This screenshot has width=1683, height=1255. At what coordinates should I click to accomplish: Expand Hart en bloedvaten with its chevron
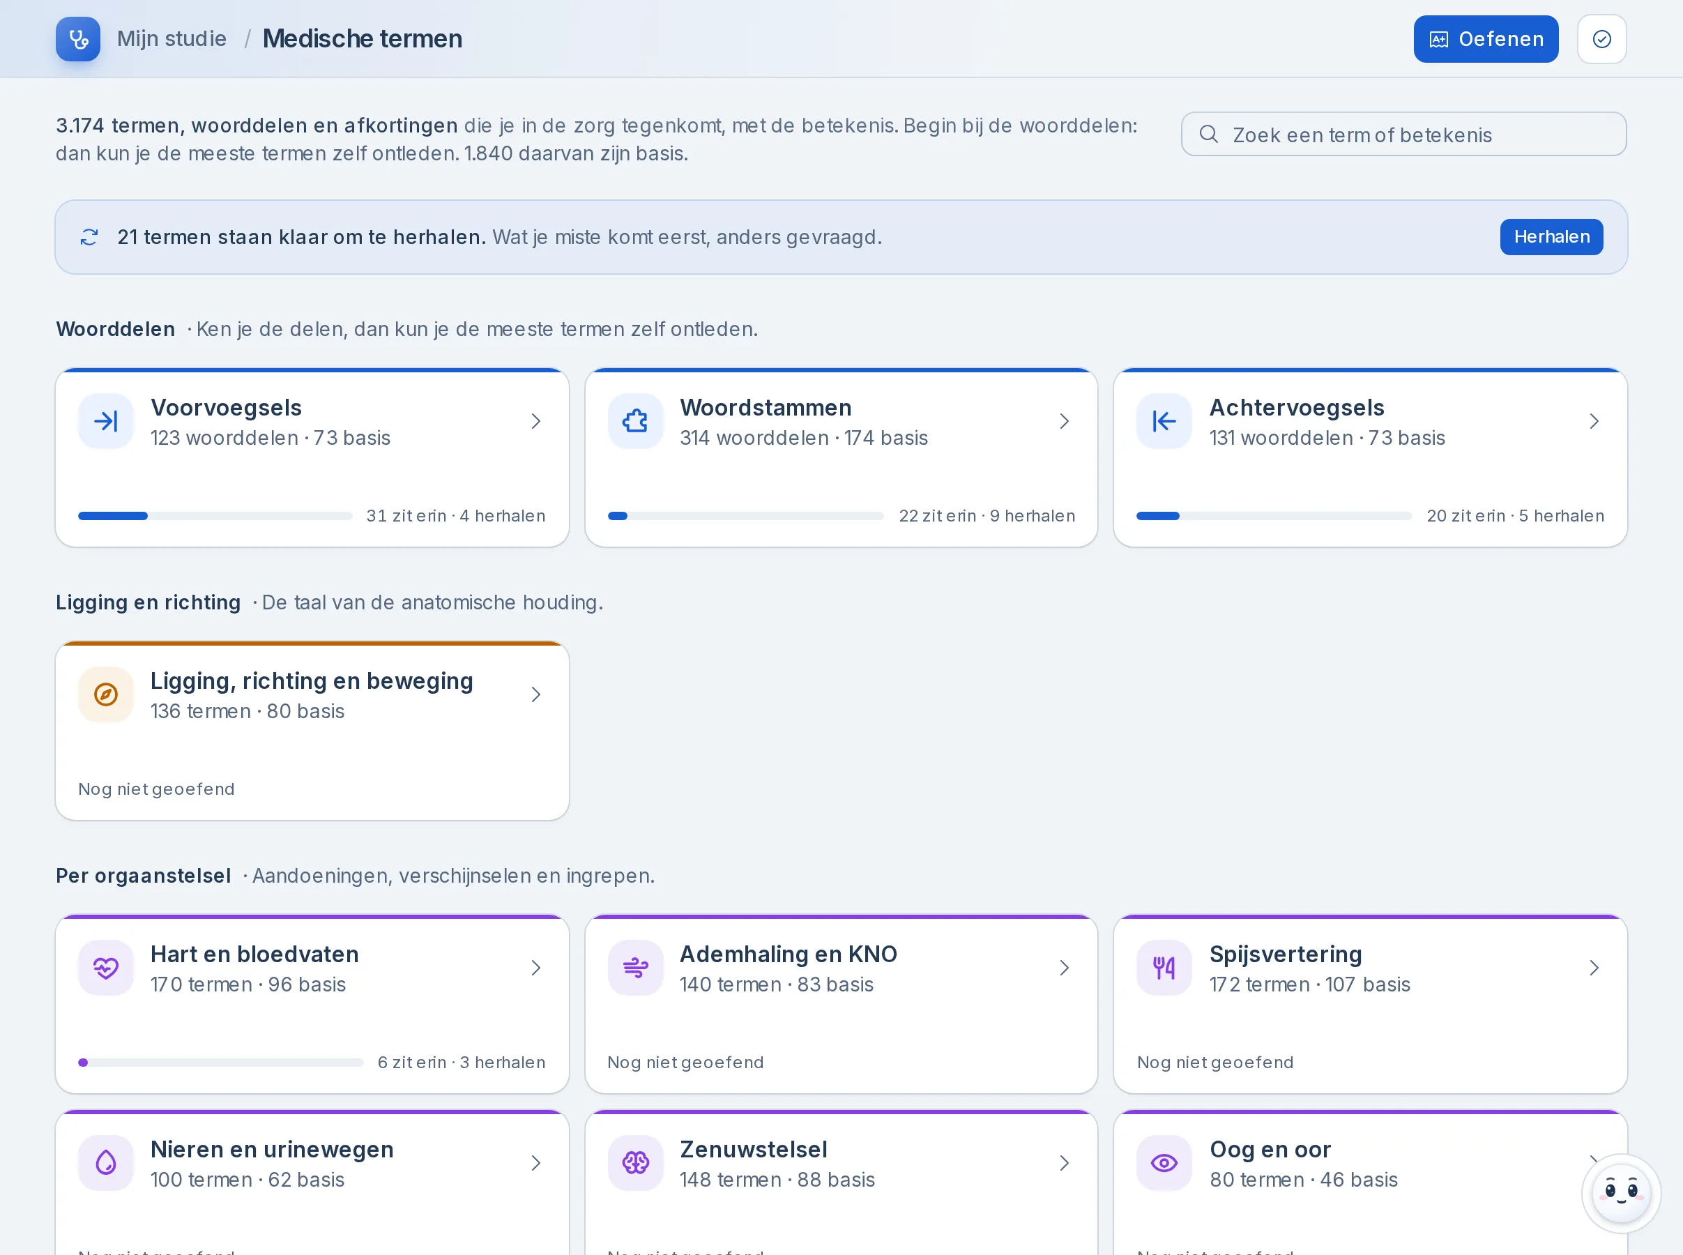click(535, 968)
